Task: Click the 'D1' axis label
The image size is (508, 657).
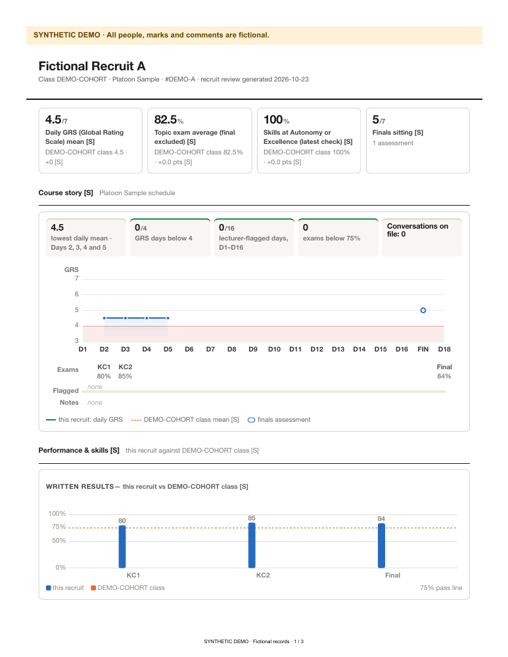Action: point(83,349)
